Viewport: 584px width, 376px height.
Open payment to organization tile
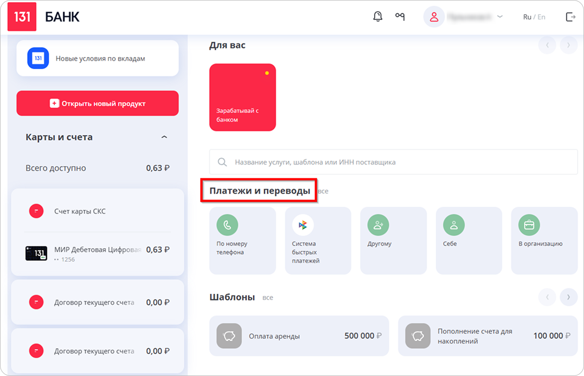tap(544, 240)
